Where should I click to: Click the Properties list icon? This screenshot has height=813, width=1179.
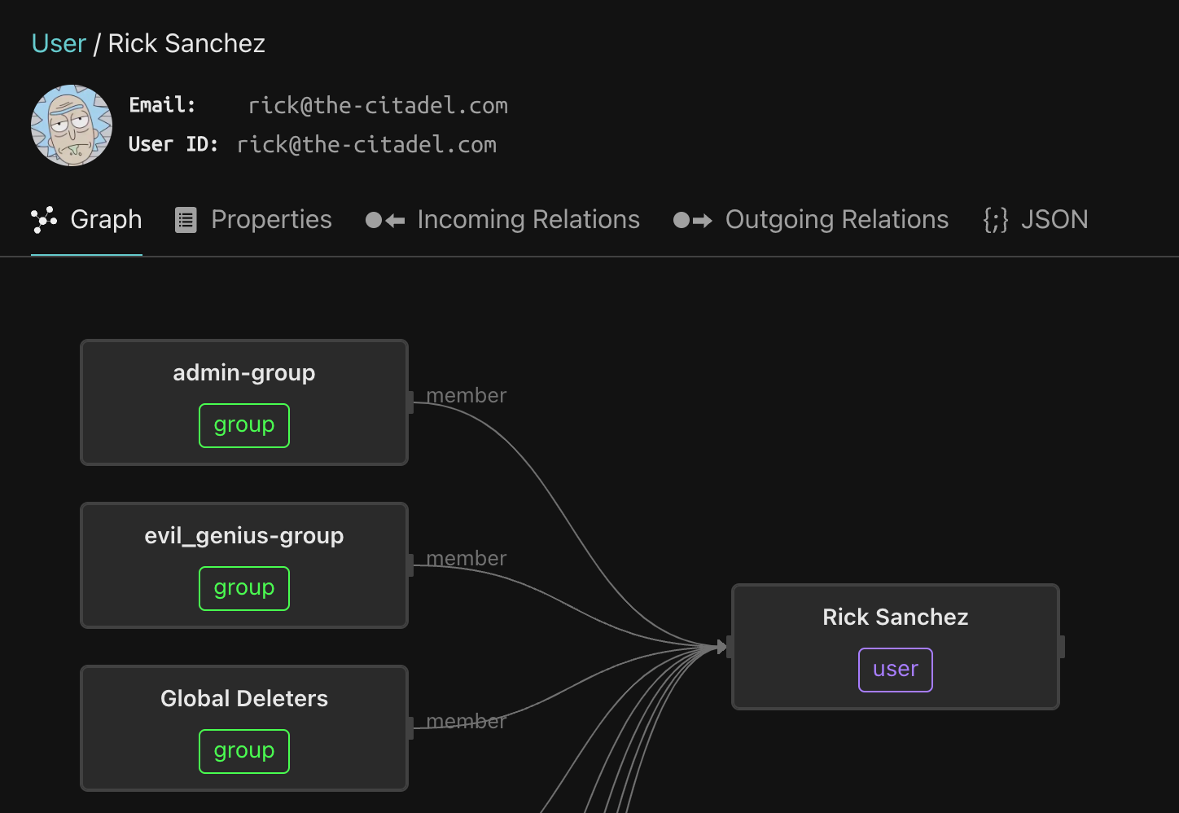(x=186, y=220)
